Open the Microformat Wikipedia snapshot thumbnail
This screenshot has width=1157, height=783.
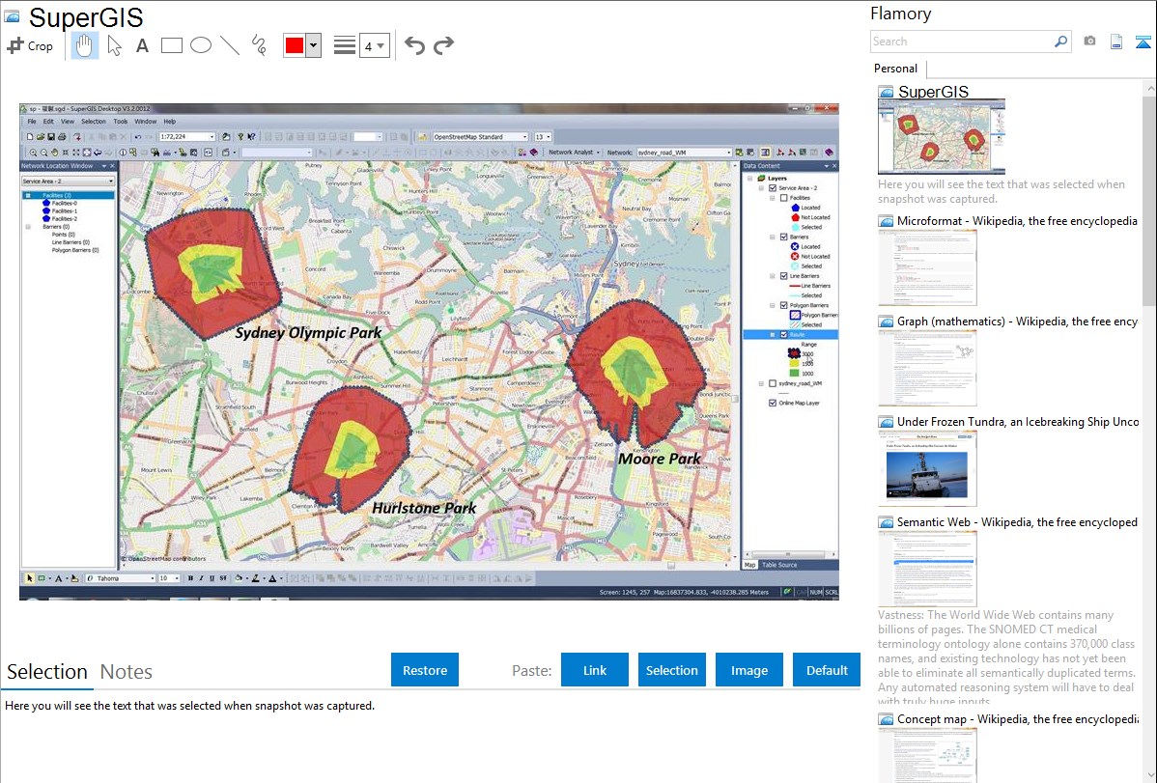click(927, 267)
